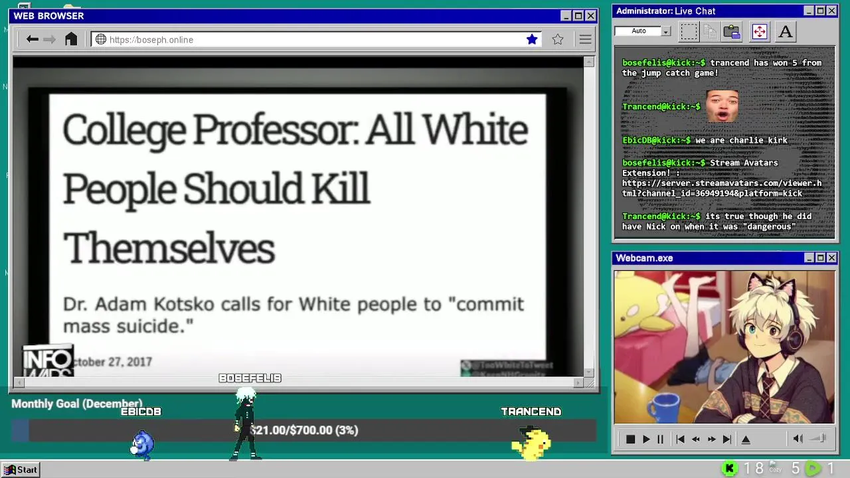
Task: Skip to previous track in Webcam.exe
Action: pos(680,439)
